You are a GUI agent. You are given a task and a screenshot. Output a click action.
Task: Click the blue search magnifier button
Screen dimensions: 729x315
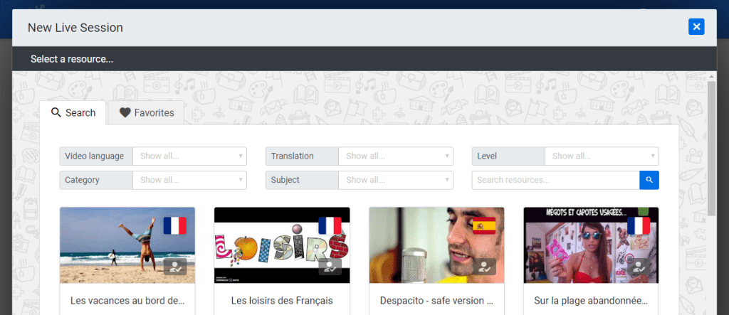pyautogui.click(x=649, y=180)
